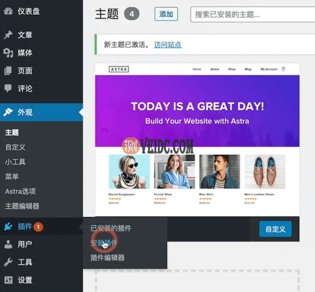Click the 主题 page heading
Viewport: 315px width, 292px height.
(x=107, y=14)
